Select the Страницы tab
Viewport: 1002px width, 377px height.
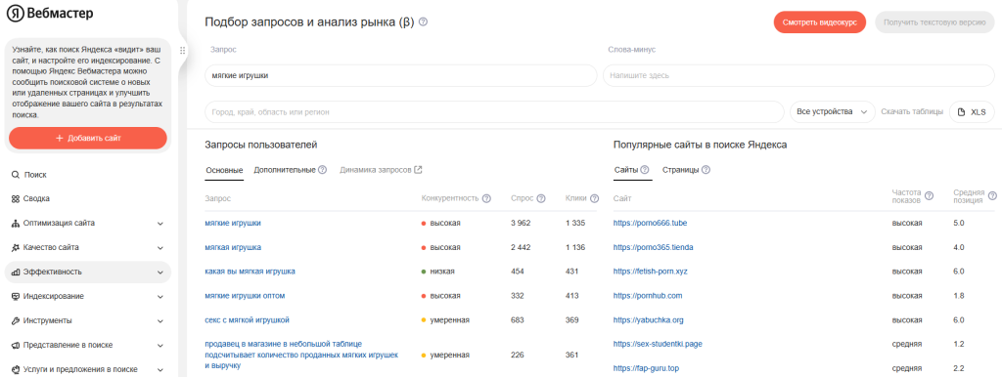[680, 170]
